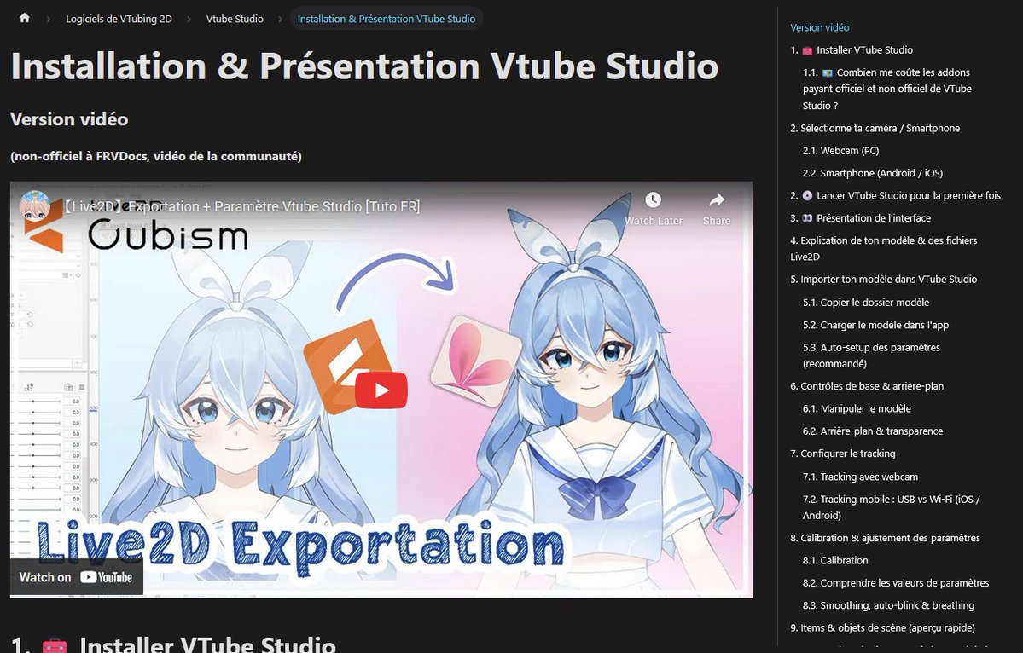Click the cassette icon beside "Installer VTube Studio"
The width and height of the screenshot is (1023, 653).
coord(806,49)
